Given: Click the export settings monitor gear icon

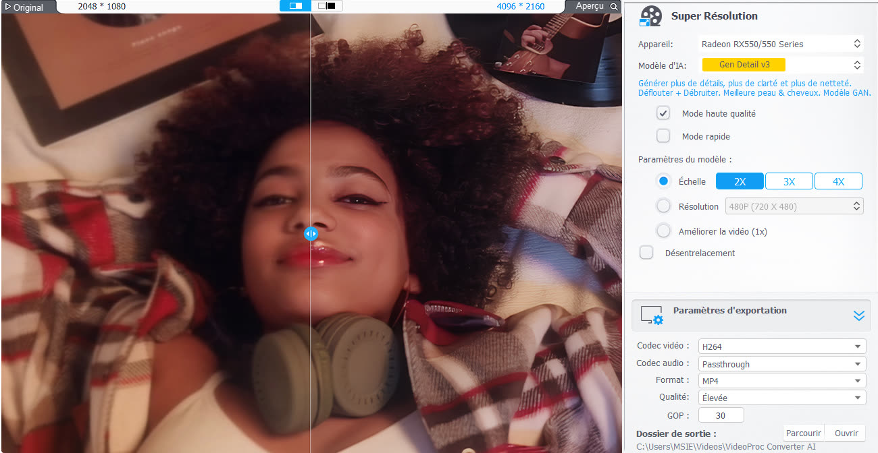Looking at the screenshot, I should tap(652, 315).
